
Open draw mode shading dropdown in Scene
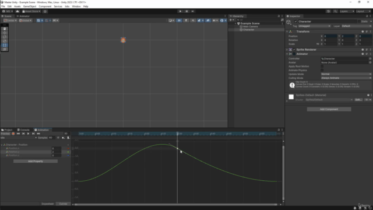[171, 20]
